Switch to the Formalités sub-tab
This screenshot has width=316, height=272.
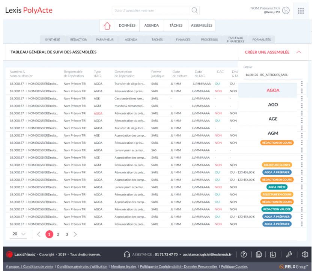[262, 39]
